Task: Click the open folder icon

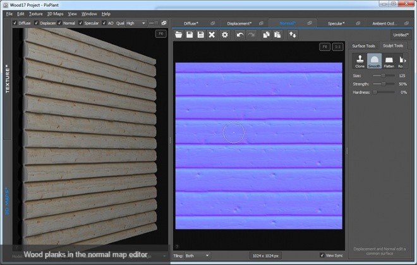Action: pyautogui.click(x=178, y=35)
